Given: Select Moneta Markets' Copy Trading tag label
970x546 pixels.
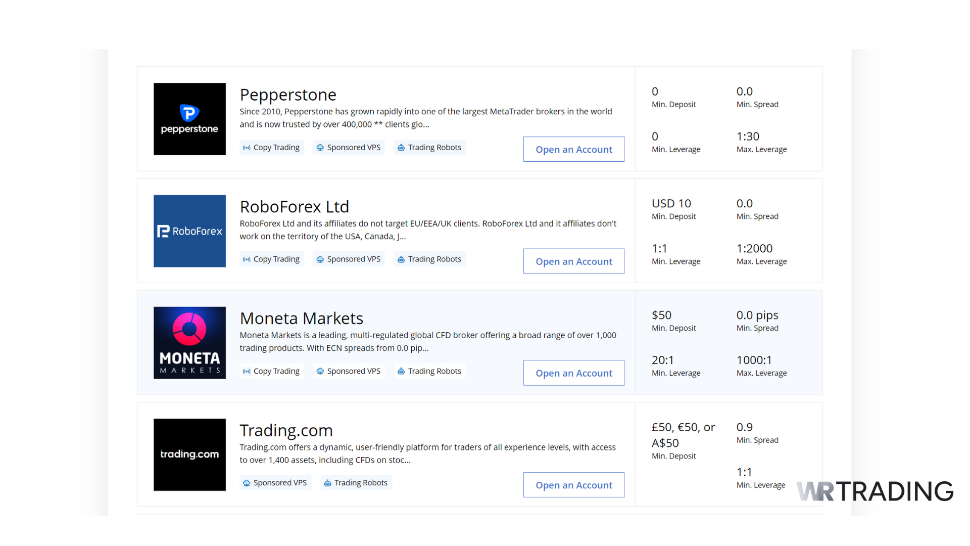Looking at the screenshot, I should click(276, 371).
